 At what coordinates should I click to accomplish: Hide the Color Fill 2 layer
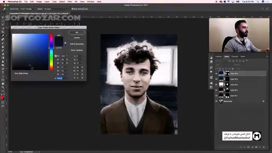click(216, 90)
